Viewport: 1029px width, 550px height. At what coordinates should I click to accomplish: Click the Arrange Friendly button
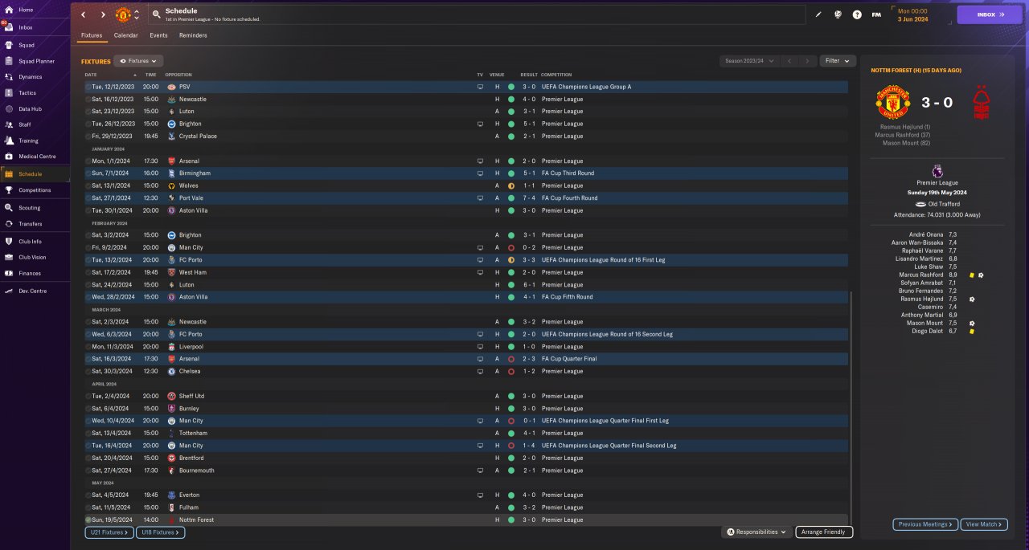click(824, 532)
